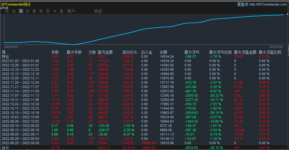Select week row 2022.12.26 ~ 2023.01.01
Image resolution: width=289 pixels, height=150 pixels.
[x=144, y=65]
